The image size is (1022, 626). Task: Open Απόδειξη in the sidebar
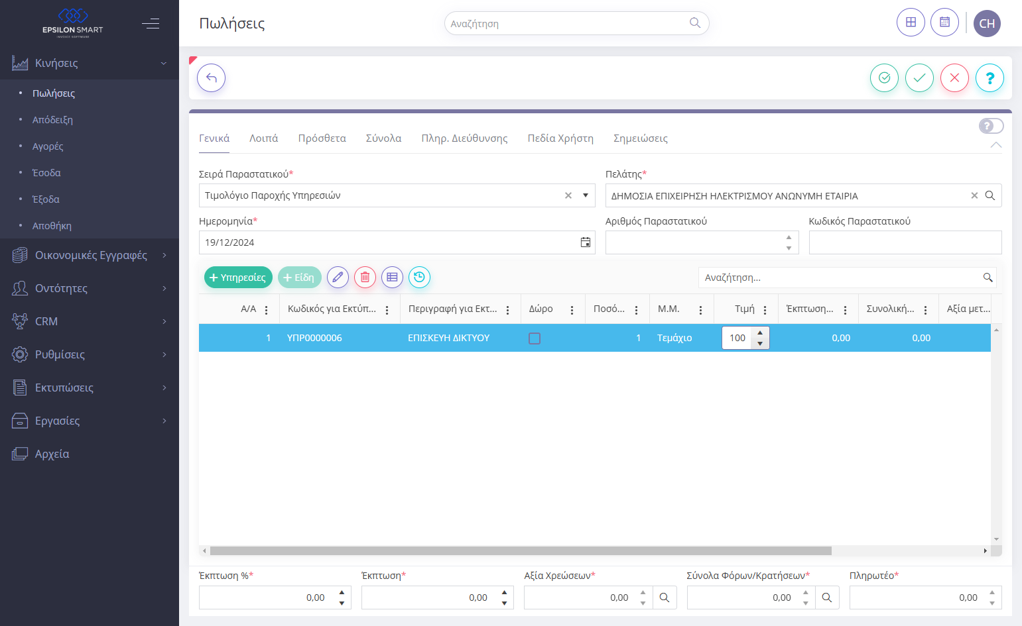tap(52, 120)
